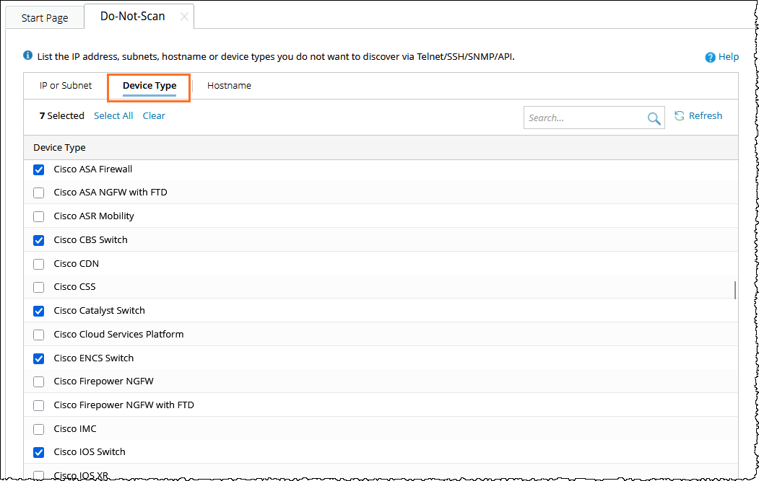Switch to the IP or Subnet tab
Viewport: 759px width, 481px height.
tap(66, 85)
